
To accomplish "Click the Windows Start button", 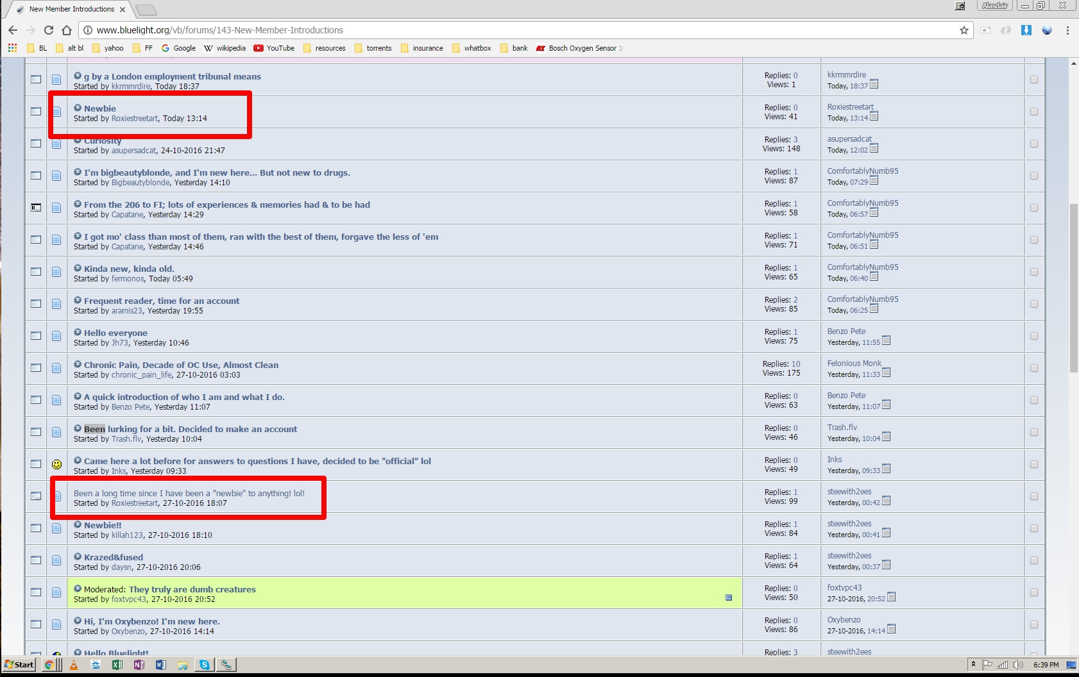I will point(19,665).
